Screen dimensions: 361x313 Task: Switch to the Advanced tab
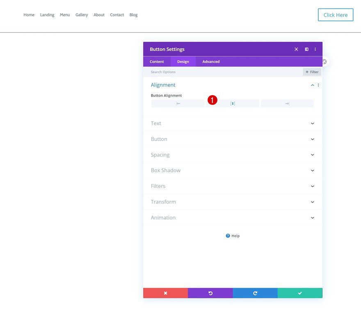tap(210, 62)
